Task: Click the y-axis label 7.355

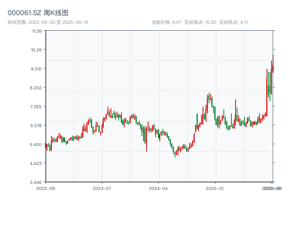Action: [x=36, y=107]
